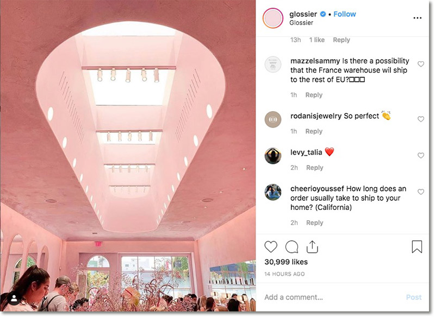Follow the glossier account

[x=345, y=14]
